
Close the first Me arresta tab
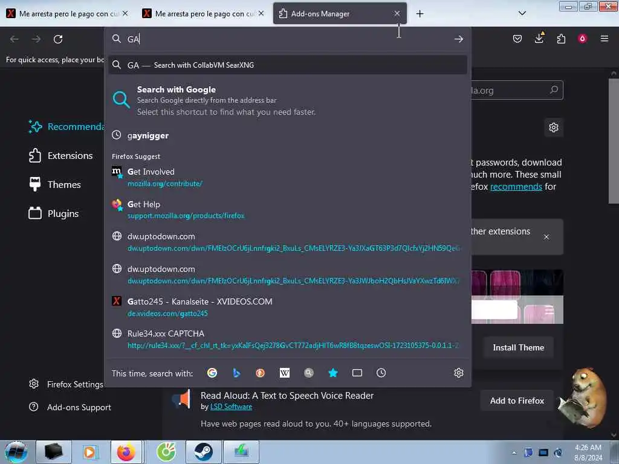(x=125, y=13)
